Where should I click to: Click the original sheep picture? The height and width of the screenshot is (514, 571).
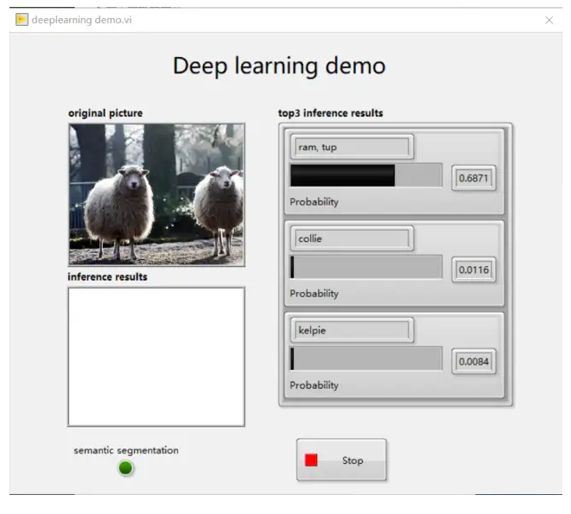pyautogui.click(x=156, y=194)
